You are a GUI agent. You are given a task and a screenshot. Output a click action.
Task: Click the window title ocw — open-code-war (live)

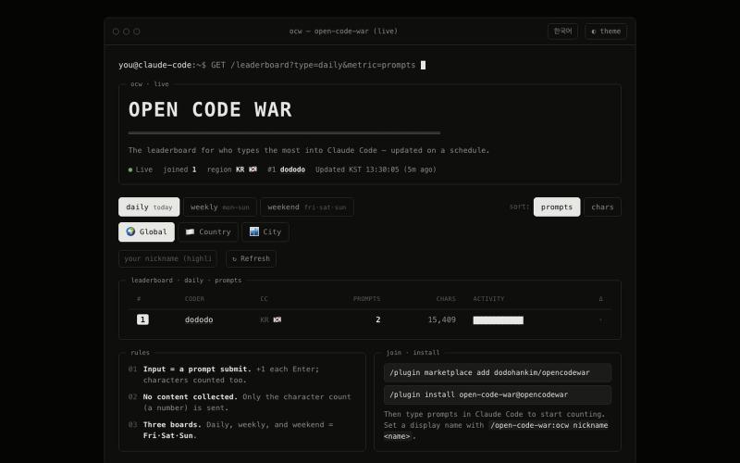point(343,31)
